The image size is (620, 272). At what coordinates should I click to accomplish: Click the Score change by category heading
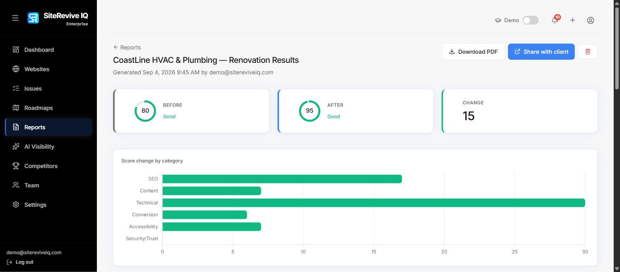(152, 161)
